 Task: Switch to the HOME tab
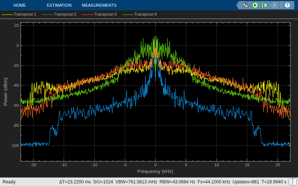pyautogui.click(x=20, y=5)
